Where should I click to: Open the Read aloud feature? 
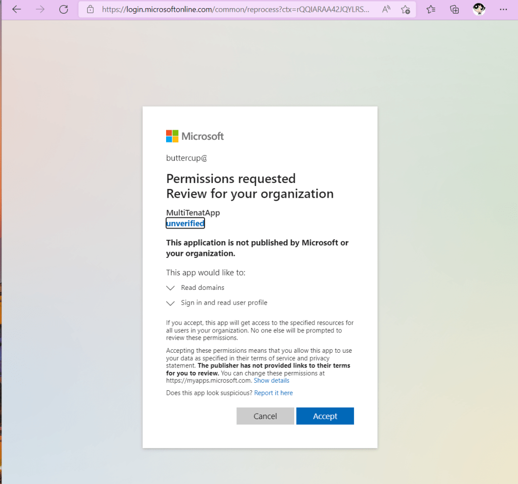pyautogui.click(x=386, y=9)
